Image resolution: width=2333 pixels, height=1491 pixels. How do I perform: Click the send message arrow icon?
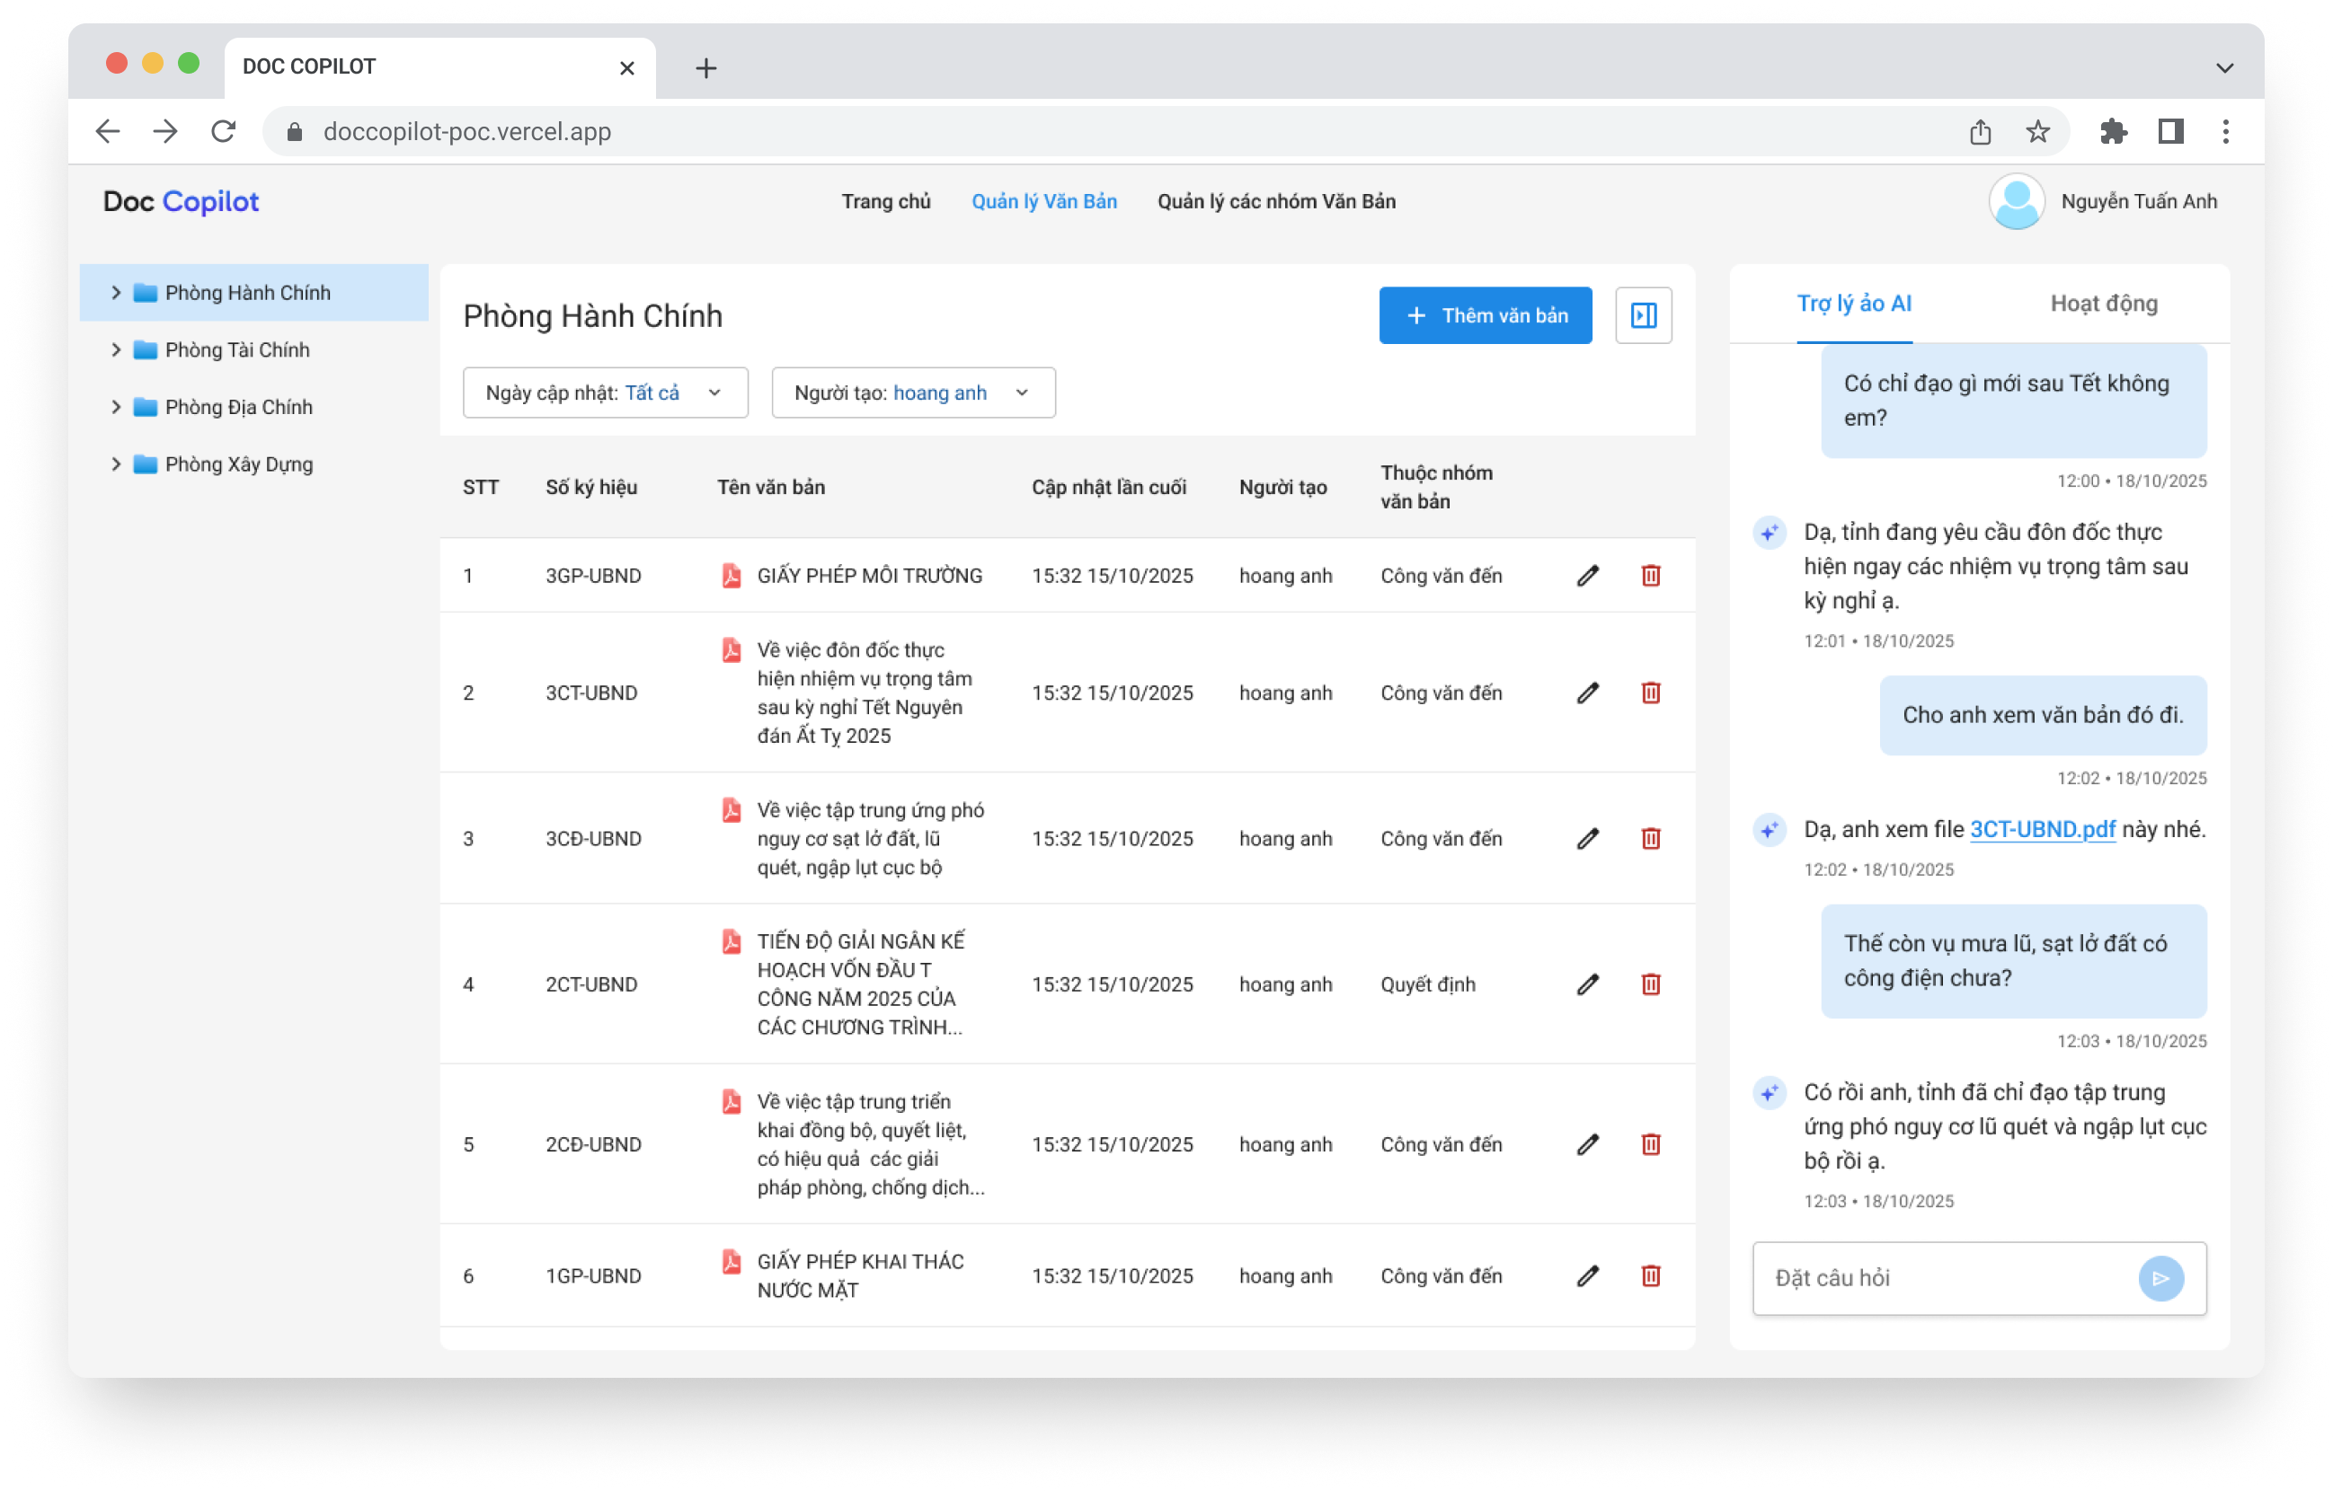tap(2160, 1278)
